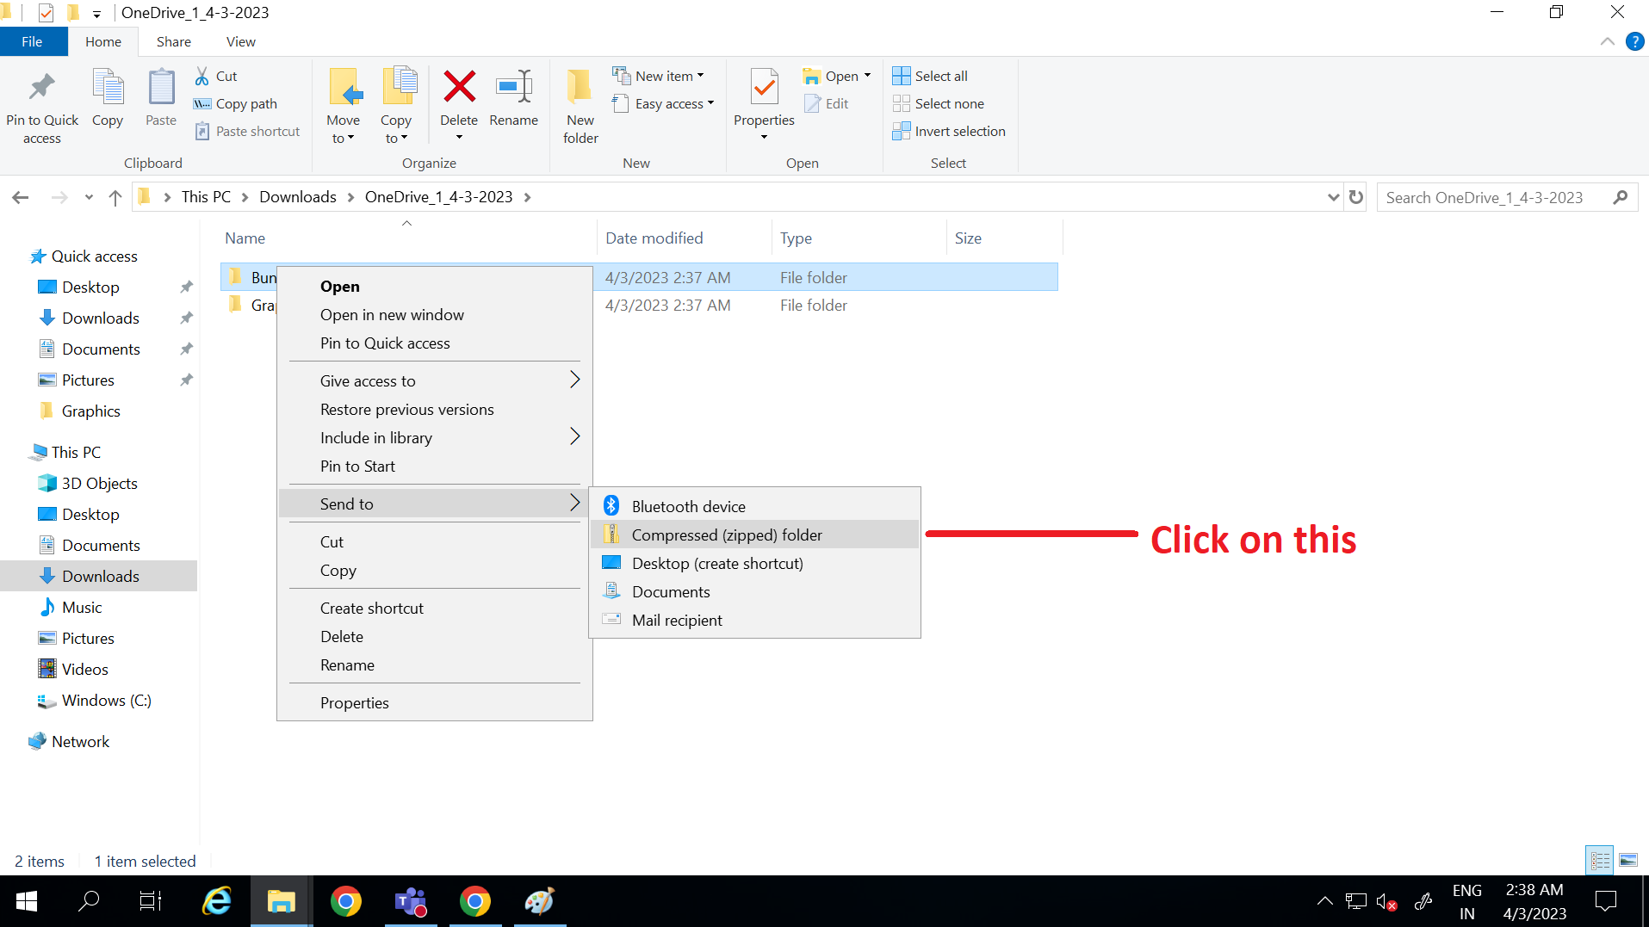Click the Cut scissors ribbon item

click(215, 76)
